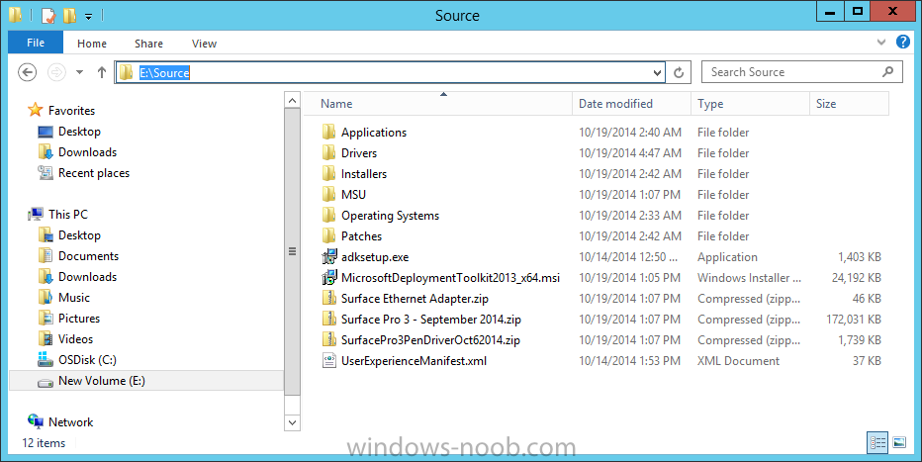The image size is (922, 462).
Task: Open the Videos folder
Action: click(75, 339)
